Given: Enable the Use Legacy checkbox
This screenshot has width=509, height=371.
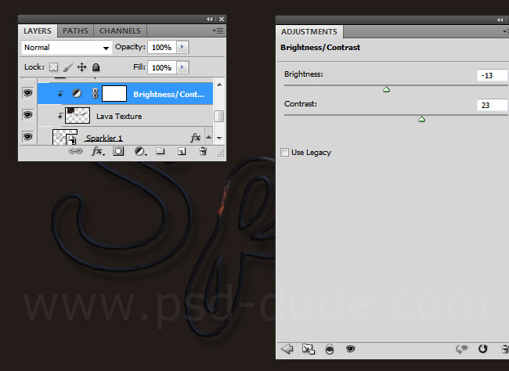Looking at the screenshot, I should click(x=285, y=152).
